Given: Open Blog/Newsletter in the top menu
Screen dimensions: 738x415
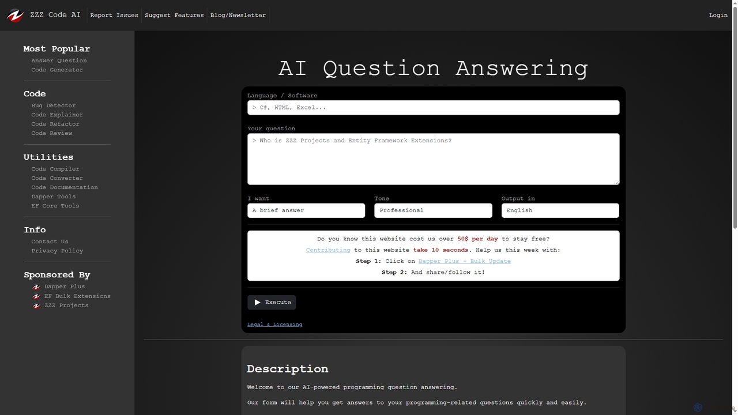Looking at the screenshot, I should 238,15.
